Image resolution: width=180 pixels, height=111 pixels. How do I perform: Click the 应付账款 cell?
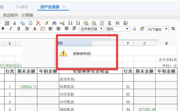91,101
